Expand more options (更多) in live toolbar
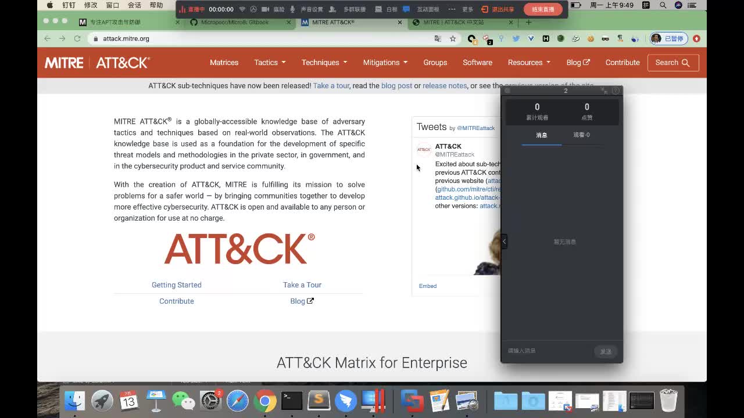Image resolution: width=744 pixels, height=418 pixels. [x=461, y=9]
